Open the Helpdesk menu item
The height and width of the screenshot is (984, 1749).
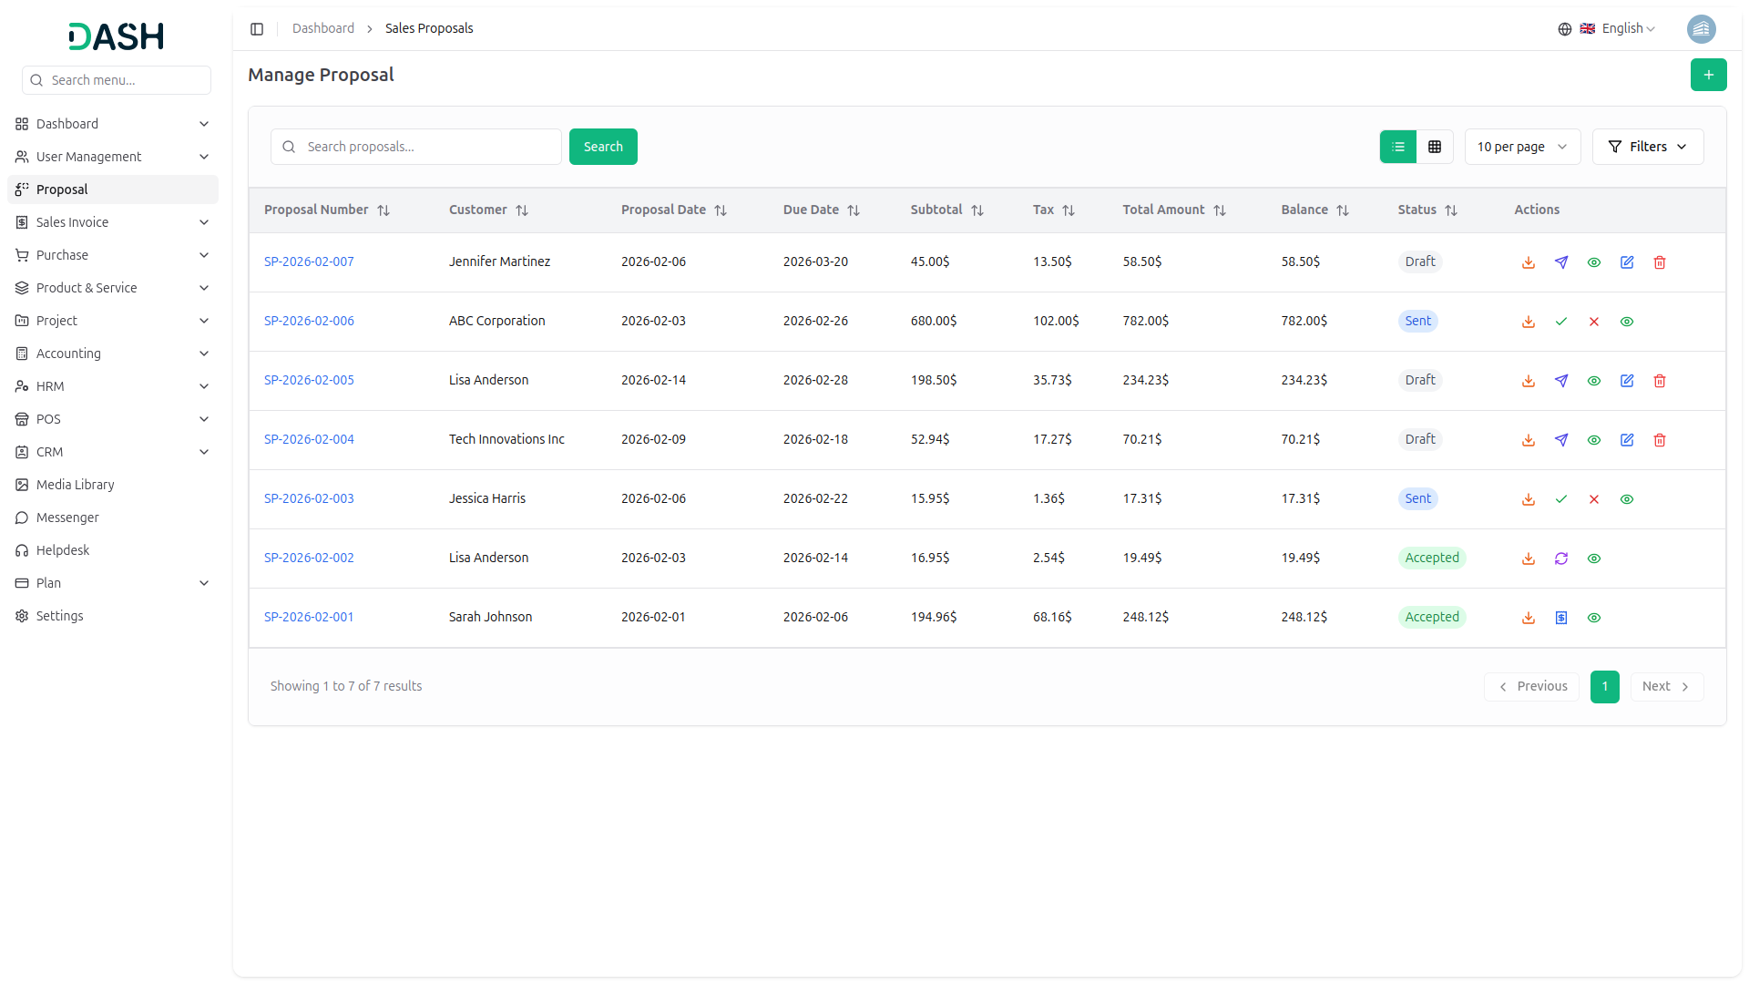click(x=63, y=550)
